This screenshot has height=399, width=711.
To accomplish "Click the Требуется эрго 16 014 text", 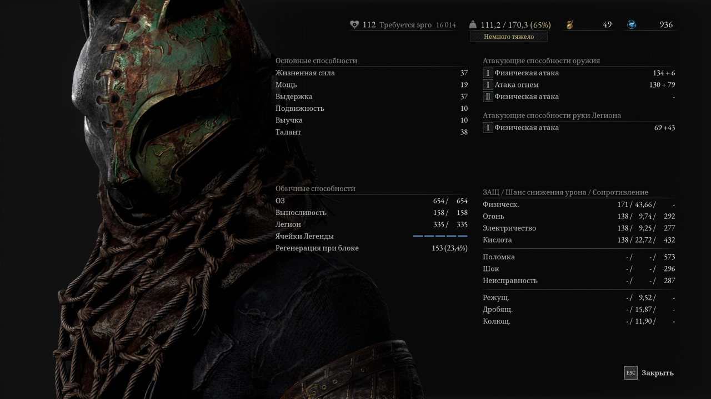I will tap(418, 25).
